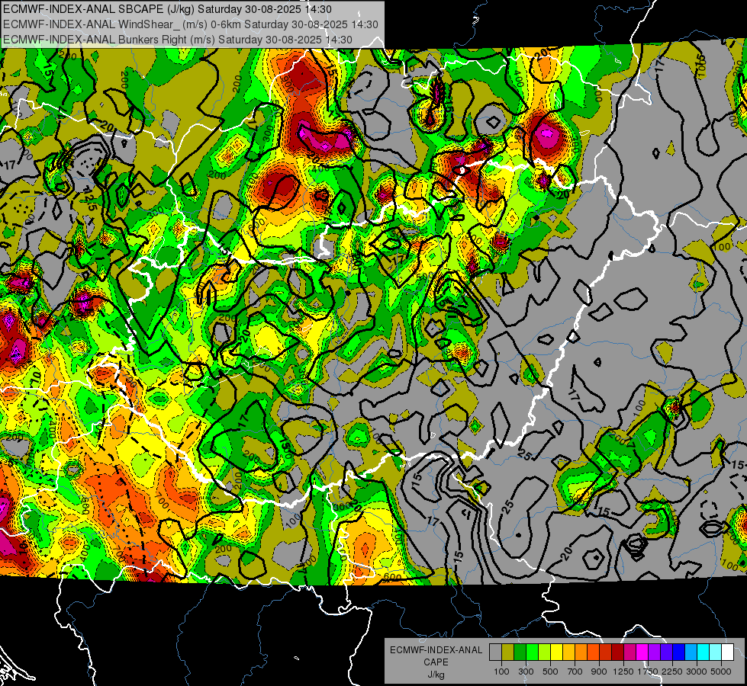Click the 1250 legend scale value
Viewport: 747px width, 686px height.
point(623,672)
